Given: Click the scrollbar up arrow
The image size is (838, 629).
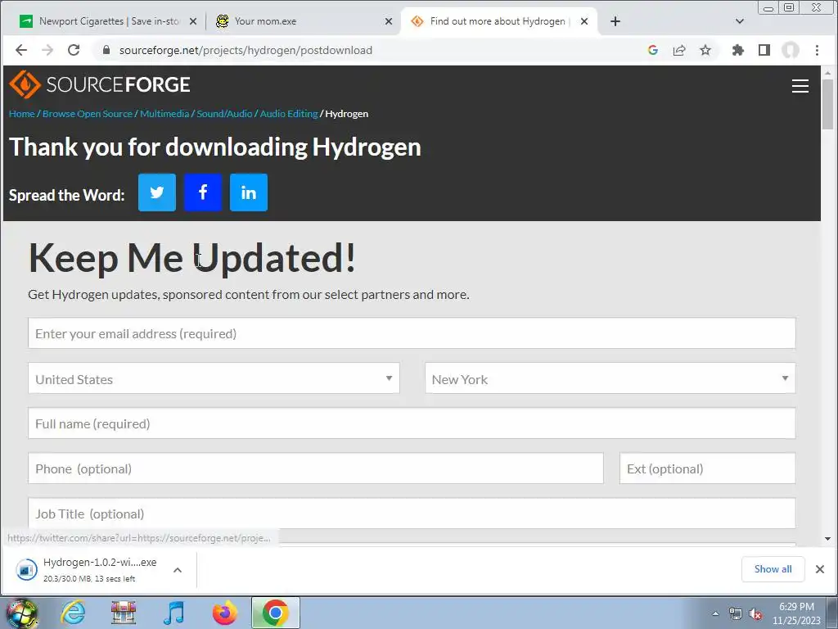Looking at the screenshot, I should pos(828,72).
